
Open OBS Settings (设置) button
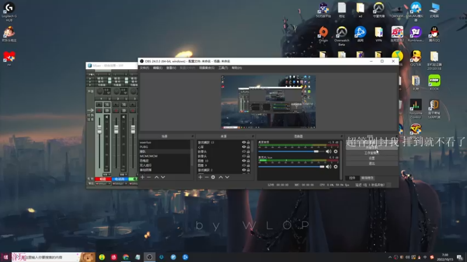(x=372, y=158)
